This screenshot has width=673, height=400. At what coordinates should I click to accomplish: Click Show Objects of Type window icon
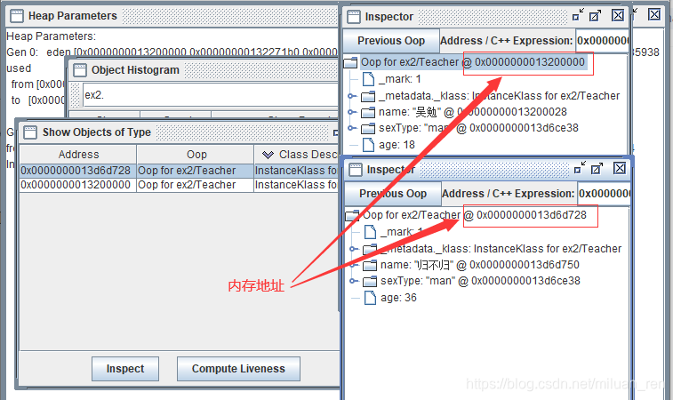(x=30, y=132)
